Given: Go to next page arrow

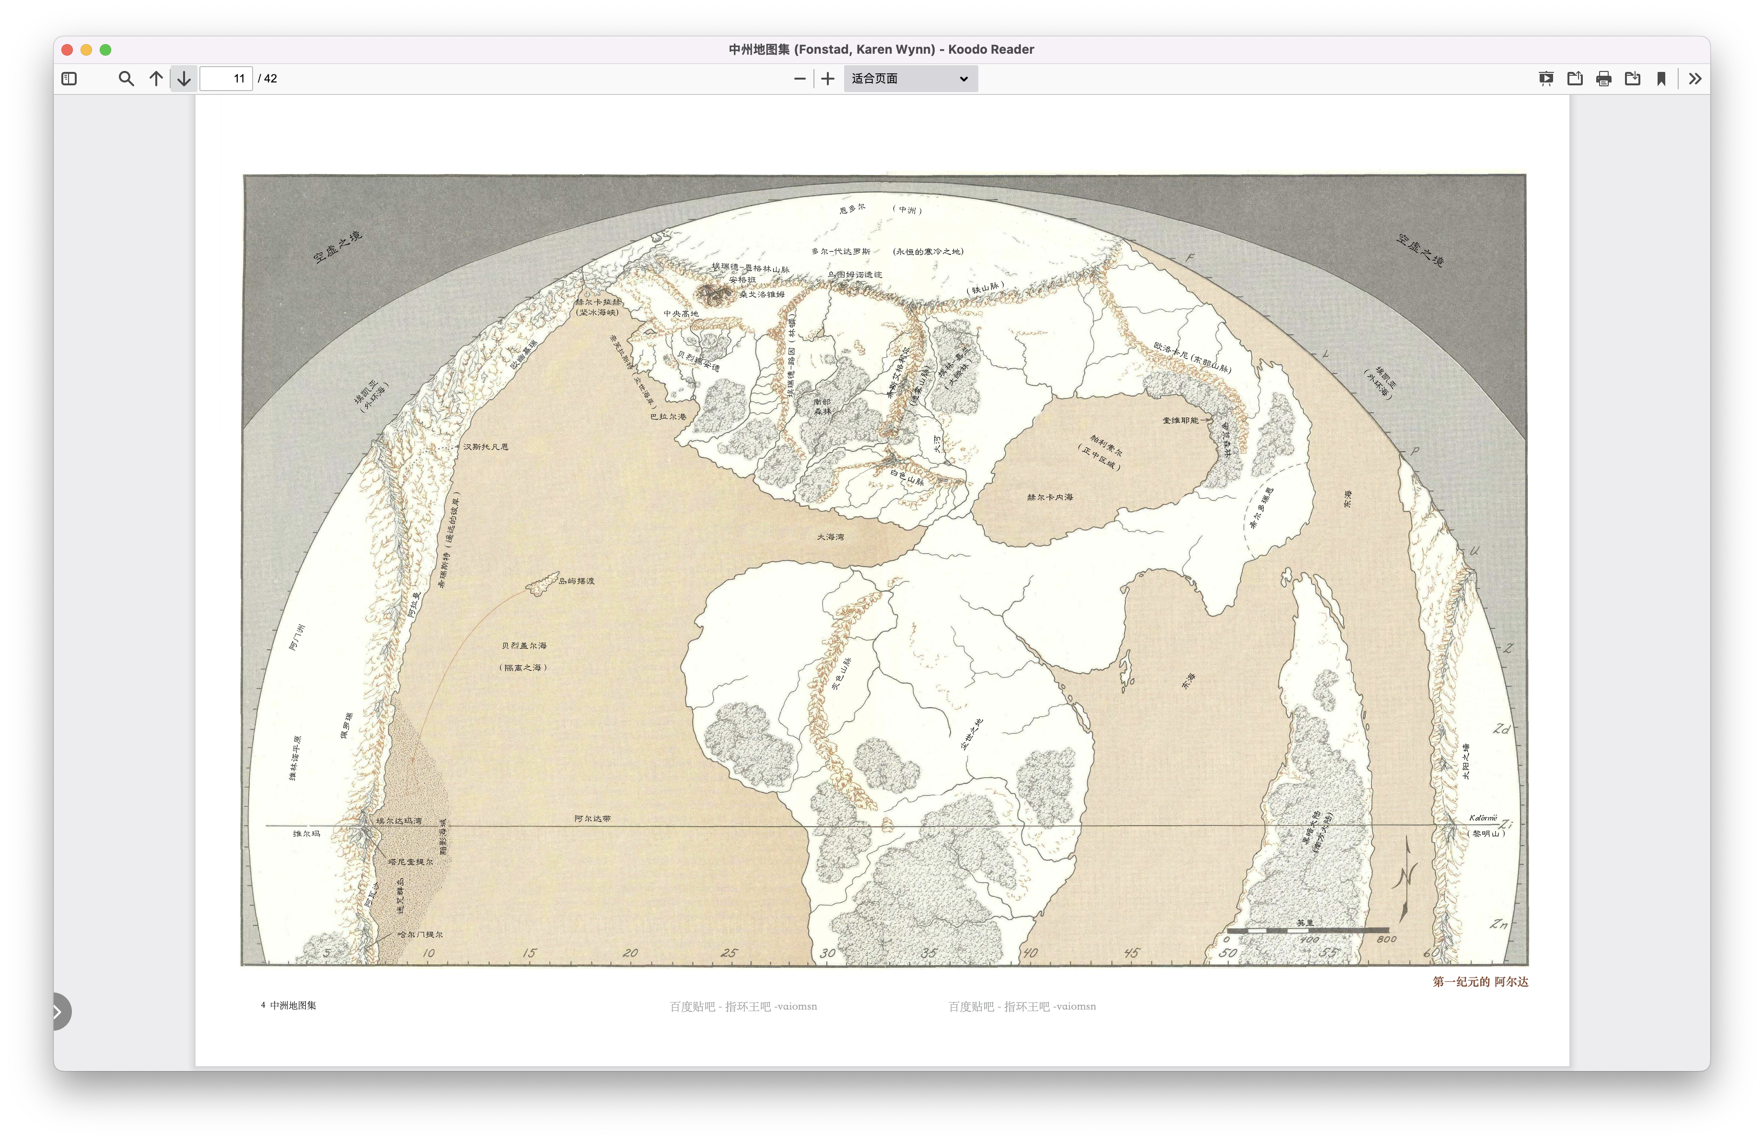Looking at the screenshot, I should tap(184, 79).
